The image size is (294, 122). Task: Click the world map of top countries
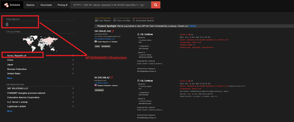(40, 43)
